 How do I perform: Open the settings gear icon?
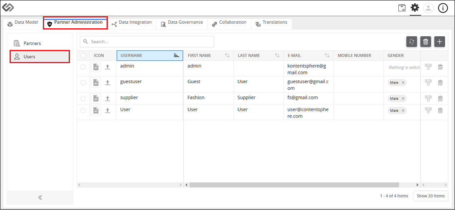click(415, 8)
